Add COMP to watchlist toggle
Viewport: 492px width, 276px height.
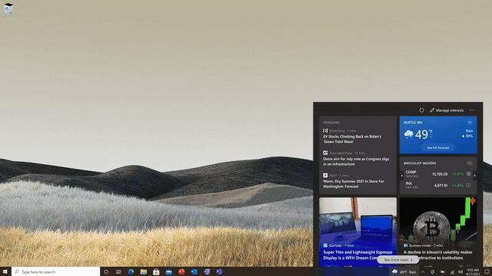(x=469, y=174)
